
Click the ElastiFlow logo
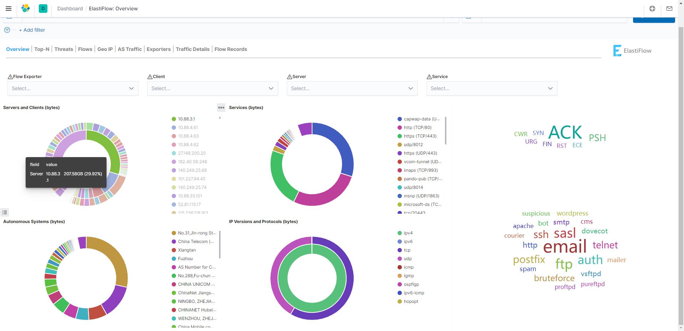click(632, 51)
